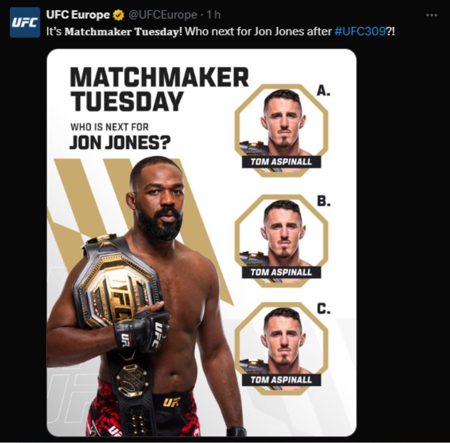Viewport: 450px width, 443px height.
Task: Click the C. letter label
Action: tap(323, 309)
